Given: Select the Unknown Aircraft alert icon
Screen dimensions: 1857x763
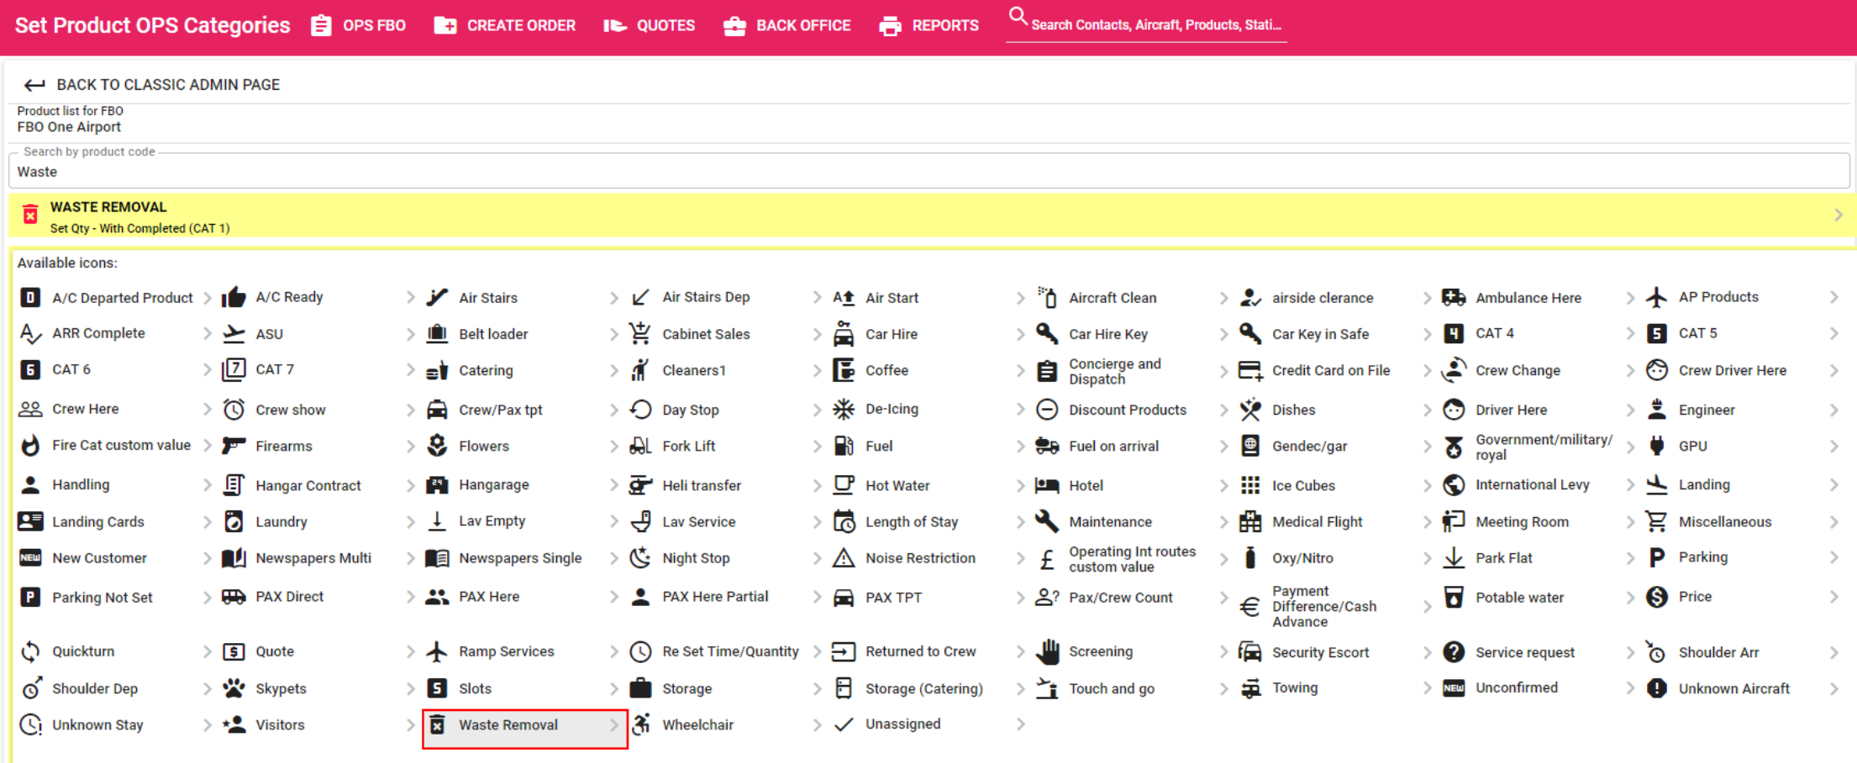Looking at the screenshot, I should (1657, 688).
